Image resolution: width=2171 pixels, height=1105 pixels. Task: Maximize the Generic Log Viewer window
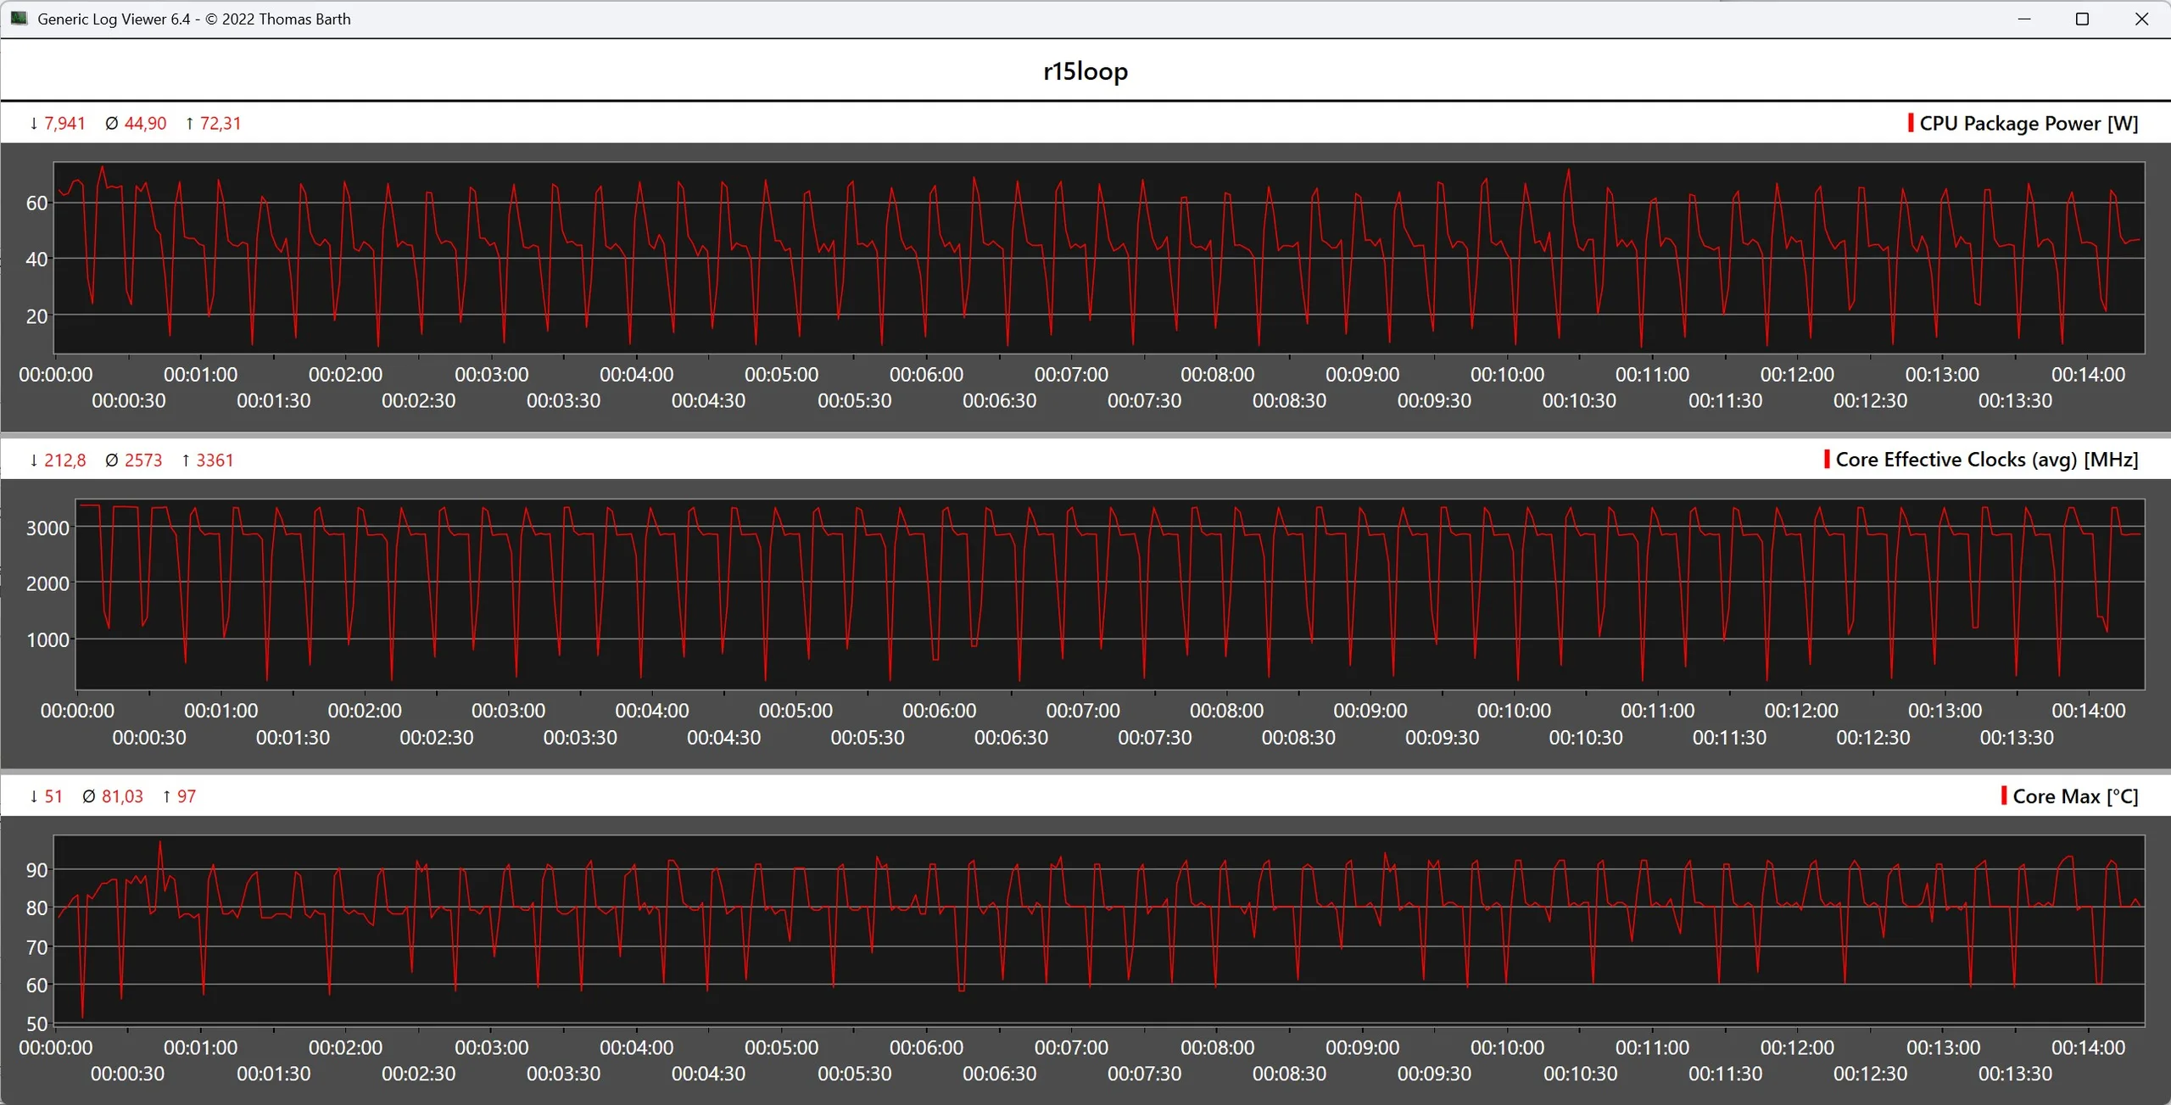point(2081,19)
